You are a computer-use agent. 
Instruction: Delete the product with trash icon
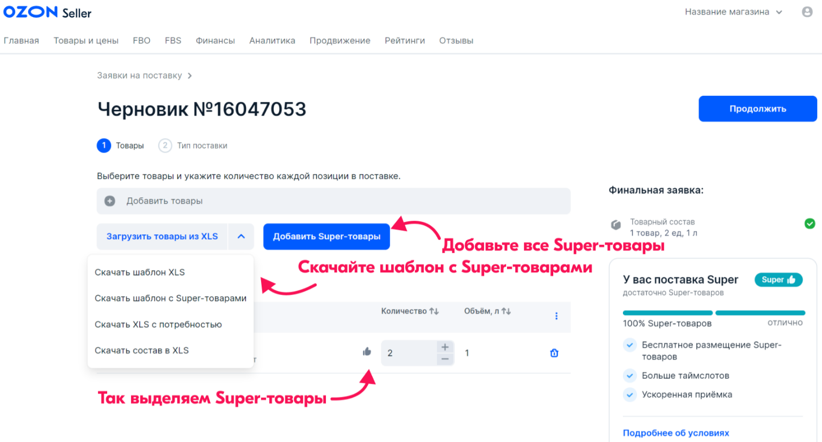click(x=554, y=353)
